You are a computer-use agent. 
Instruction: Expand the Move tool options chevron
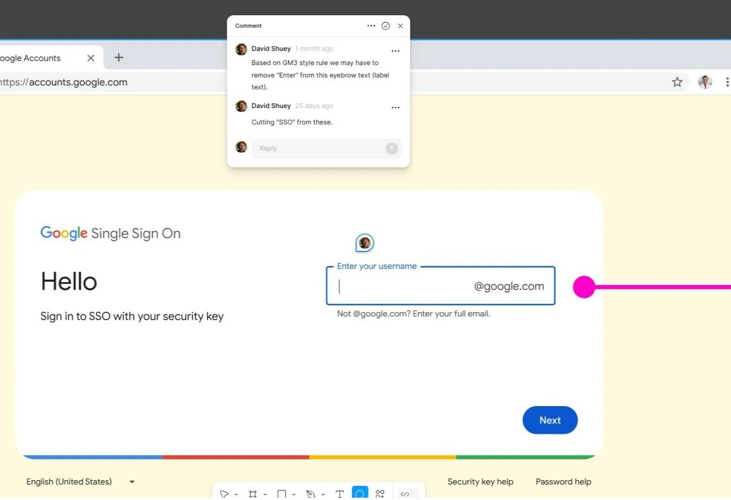(236, 495)
